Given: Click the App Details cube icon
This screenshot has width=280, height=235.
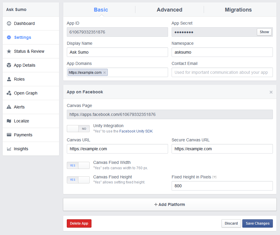Looking at the screenshot, I should (x=9, y=65).
